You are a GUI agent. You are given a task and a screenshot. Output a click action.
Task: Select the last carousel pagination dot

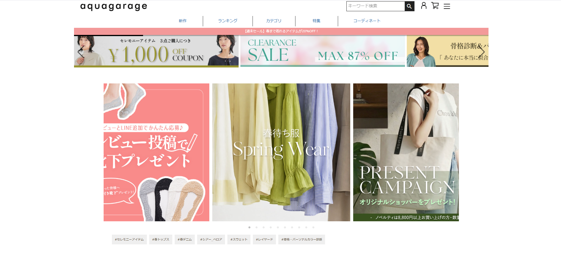coord(313,227)
